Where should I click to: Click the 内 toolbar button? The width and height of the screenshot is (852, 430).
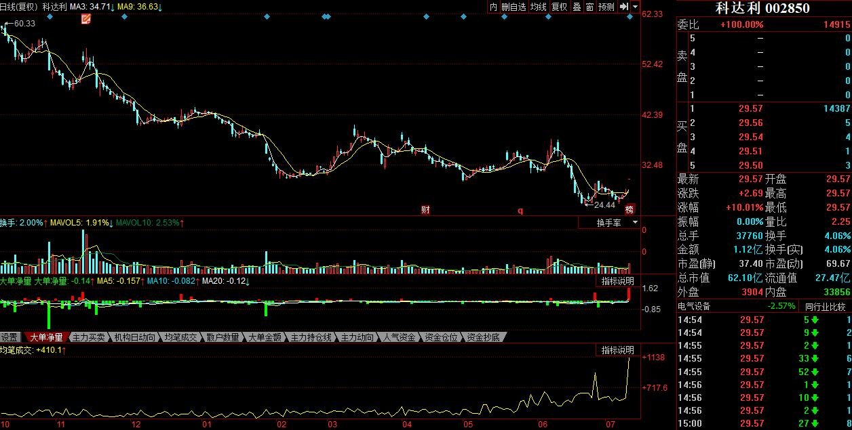pyautogui.click(x=493, y=7)
